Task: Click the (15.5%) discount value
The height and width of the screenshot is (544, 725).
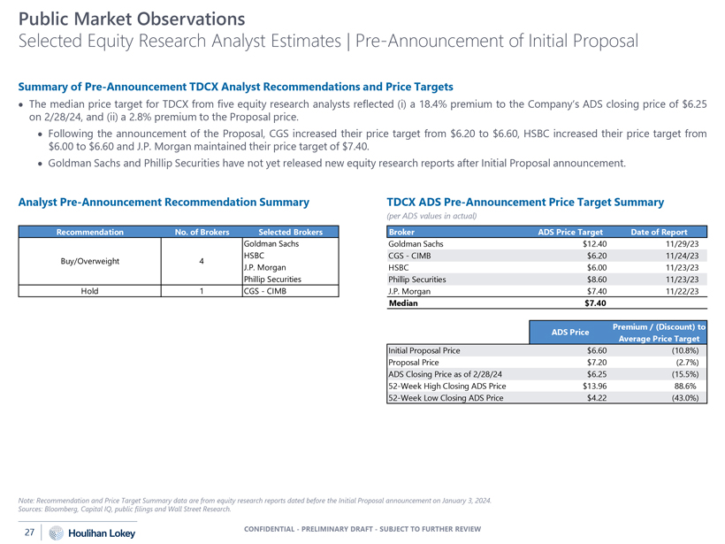Action: pyautogui.click(x=685, y=374)
